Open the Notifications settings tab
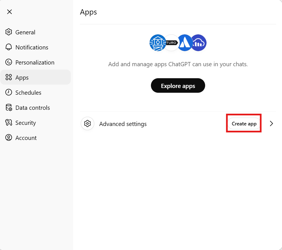This screenshot has height=250, width=282. (35, 47)
